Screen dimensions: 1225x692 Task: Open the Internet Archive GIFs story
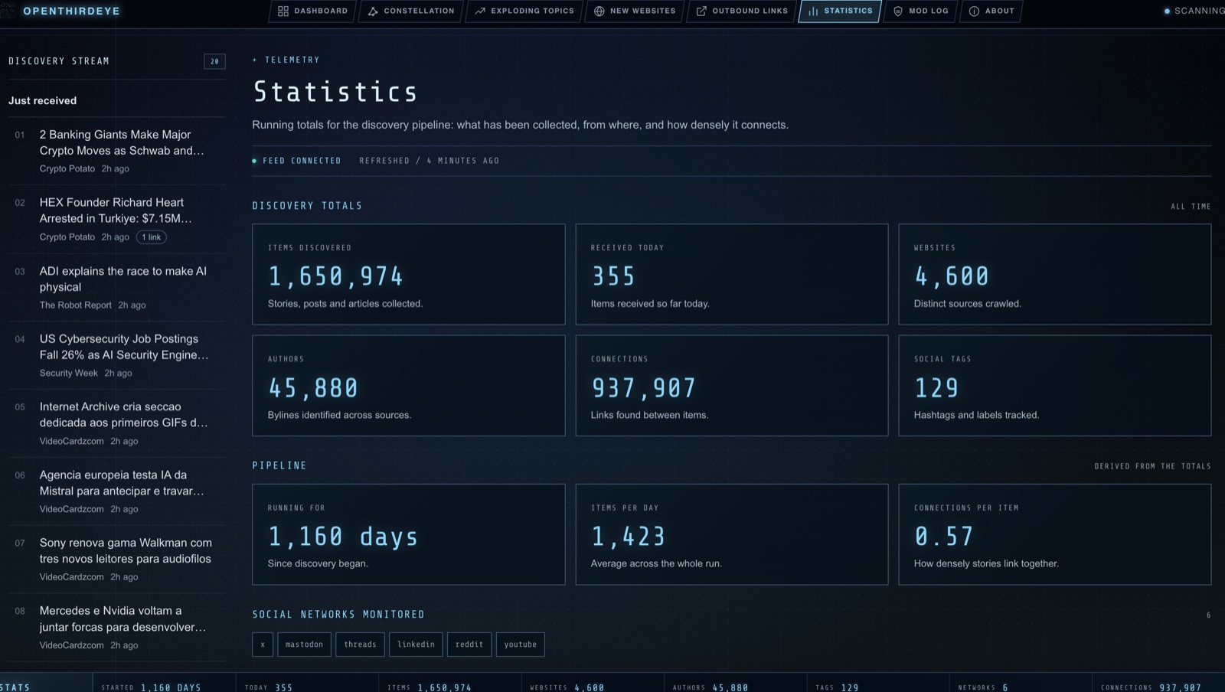(117, 423)
